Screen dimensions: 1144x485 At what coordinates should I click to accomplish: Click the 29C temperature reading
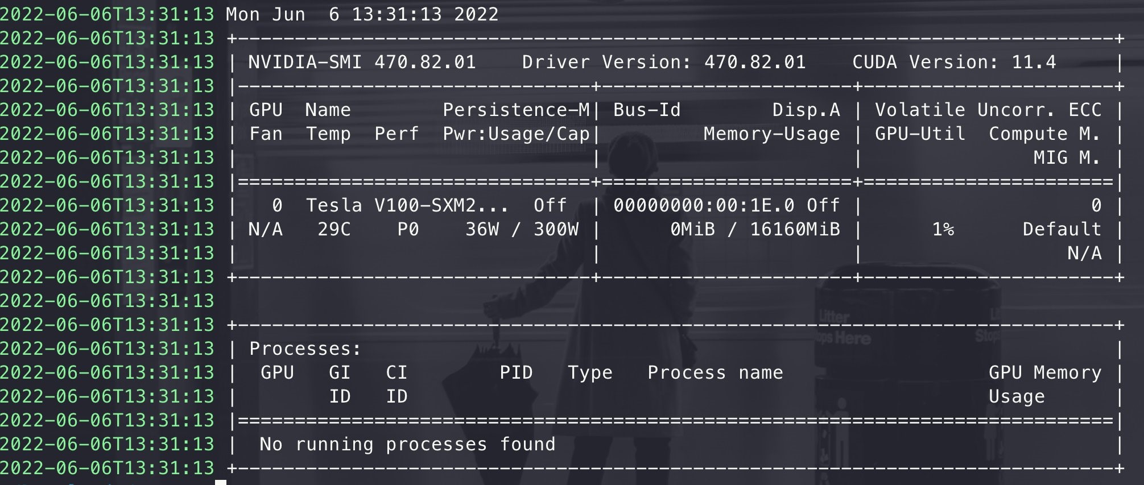coord(334,229)
